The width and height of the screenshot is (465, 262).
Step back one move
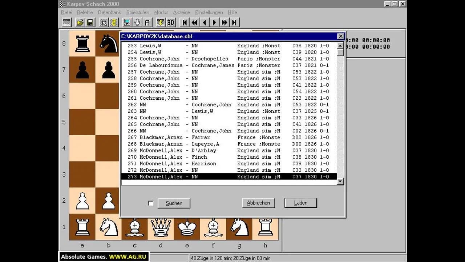(x=204, y=23)
